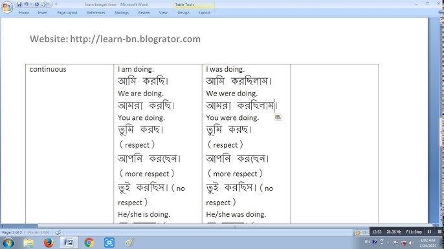Open Table Tools Design tab
This screenshot has width=444, height=249.
coord(184,13)
